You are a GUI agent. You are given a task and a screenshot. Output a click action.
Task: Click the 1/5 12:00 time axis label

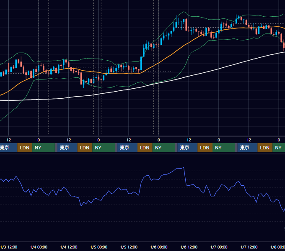(129, 247)
